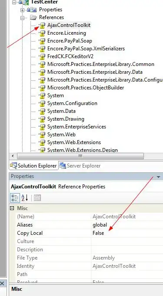This screenshot has width=163, height=296.
Task: Click the Properties node icon in tree
Action: pyautogui.click(x=32, y=10)
